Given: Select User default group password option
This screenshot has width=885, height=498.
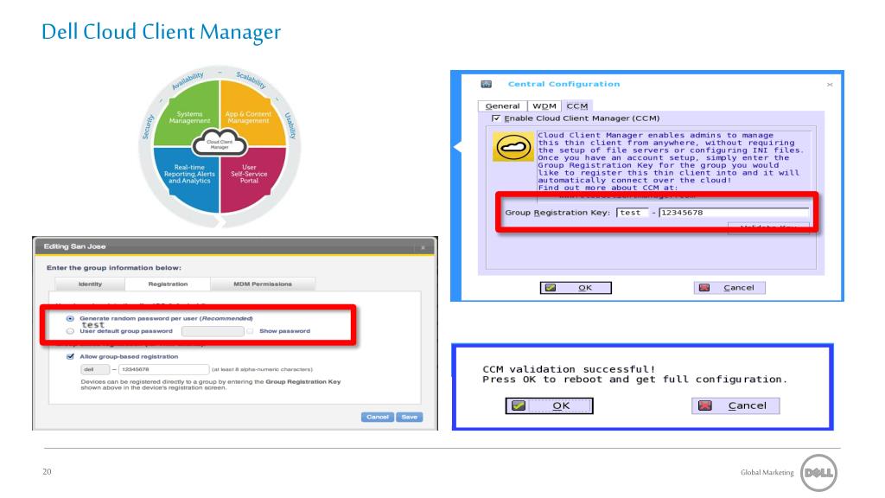Looking at the screenshot, I should [70, 331].
